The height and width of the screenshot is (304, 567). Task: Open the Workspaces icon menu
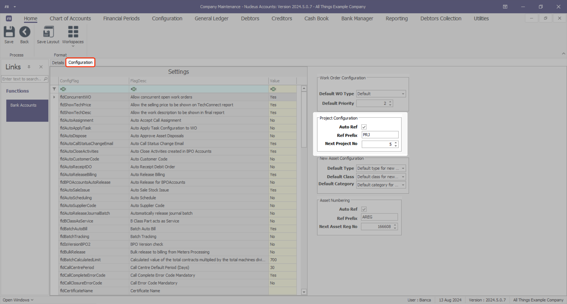tap(73, 32)
